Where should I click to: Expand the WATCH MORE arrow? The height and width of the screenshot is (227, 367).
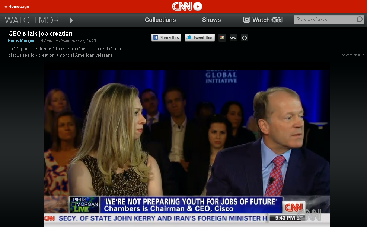click(x=71, y=20)
